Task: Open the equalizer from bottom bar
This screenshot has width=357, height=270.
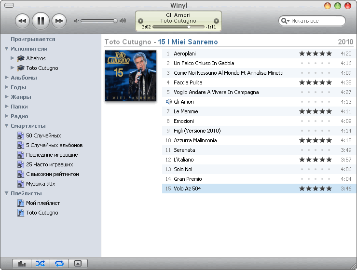Action: pyautogui.click(x=22, y=264)
